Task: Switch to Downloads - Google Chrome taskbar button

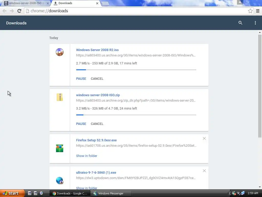Action: [70, 193]
